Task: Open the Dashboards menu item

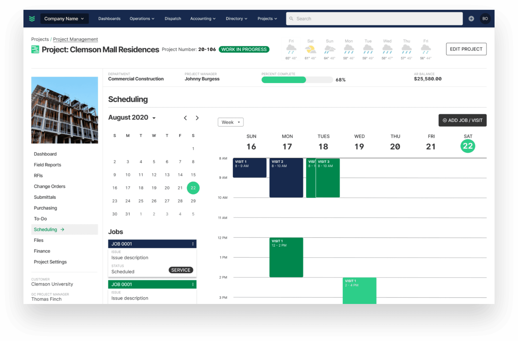Action: pos(109,19)
